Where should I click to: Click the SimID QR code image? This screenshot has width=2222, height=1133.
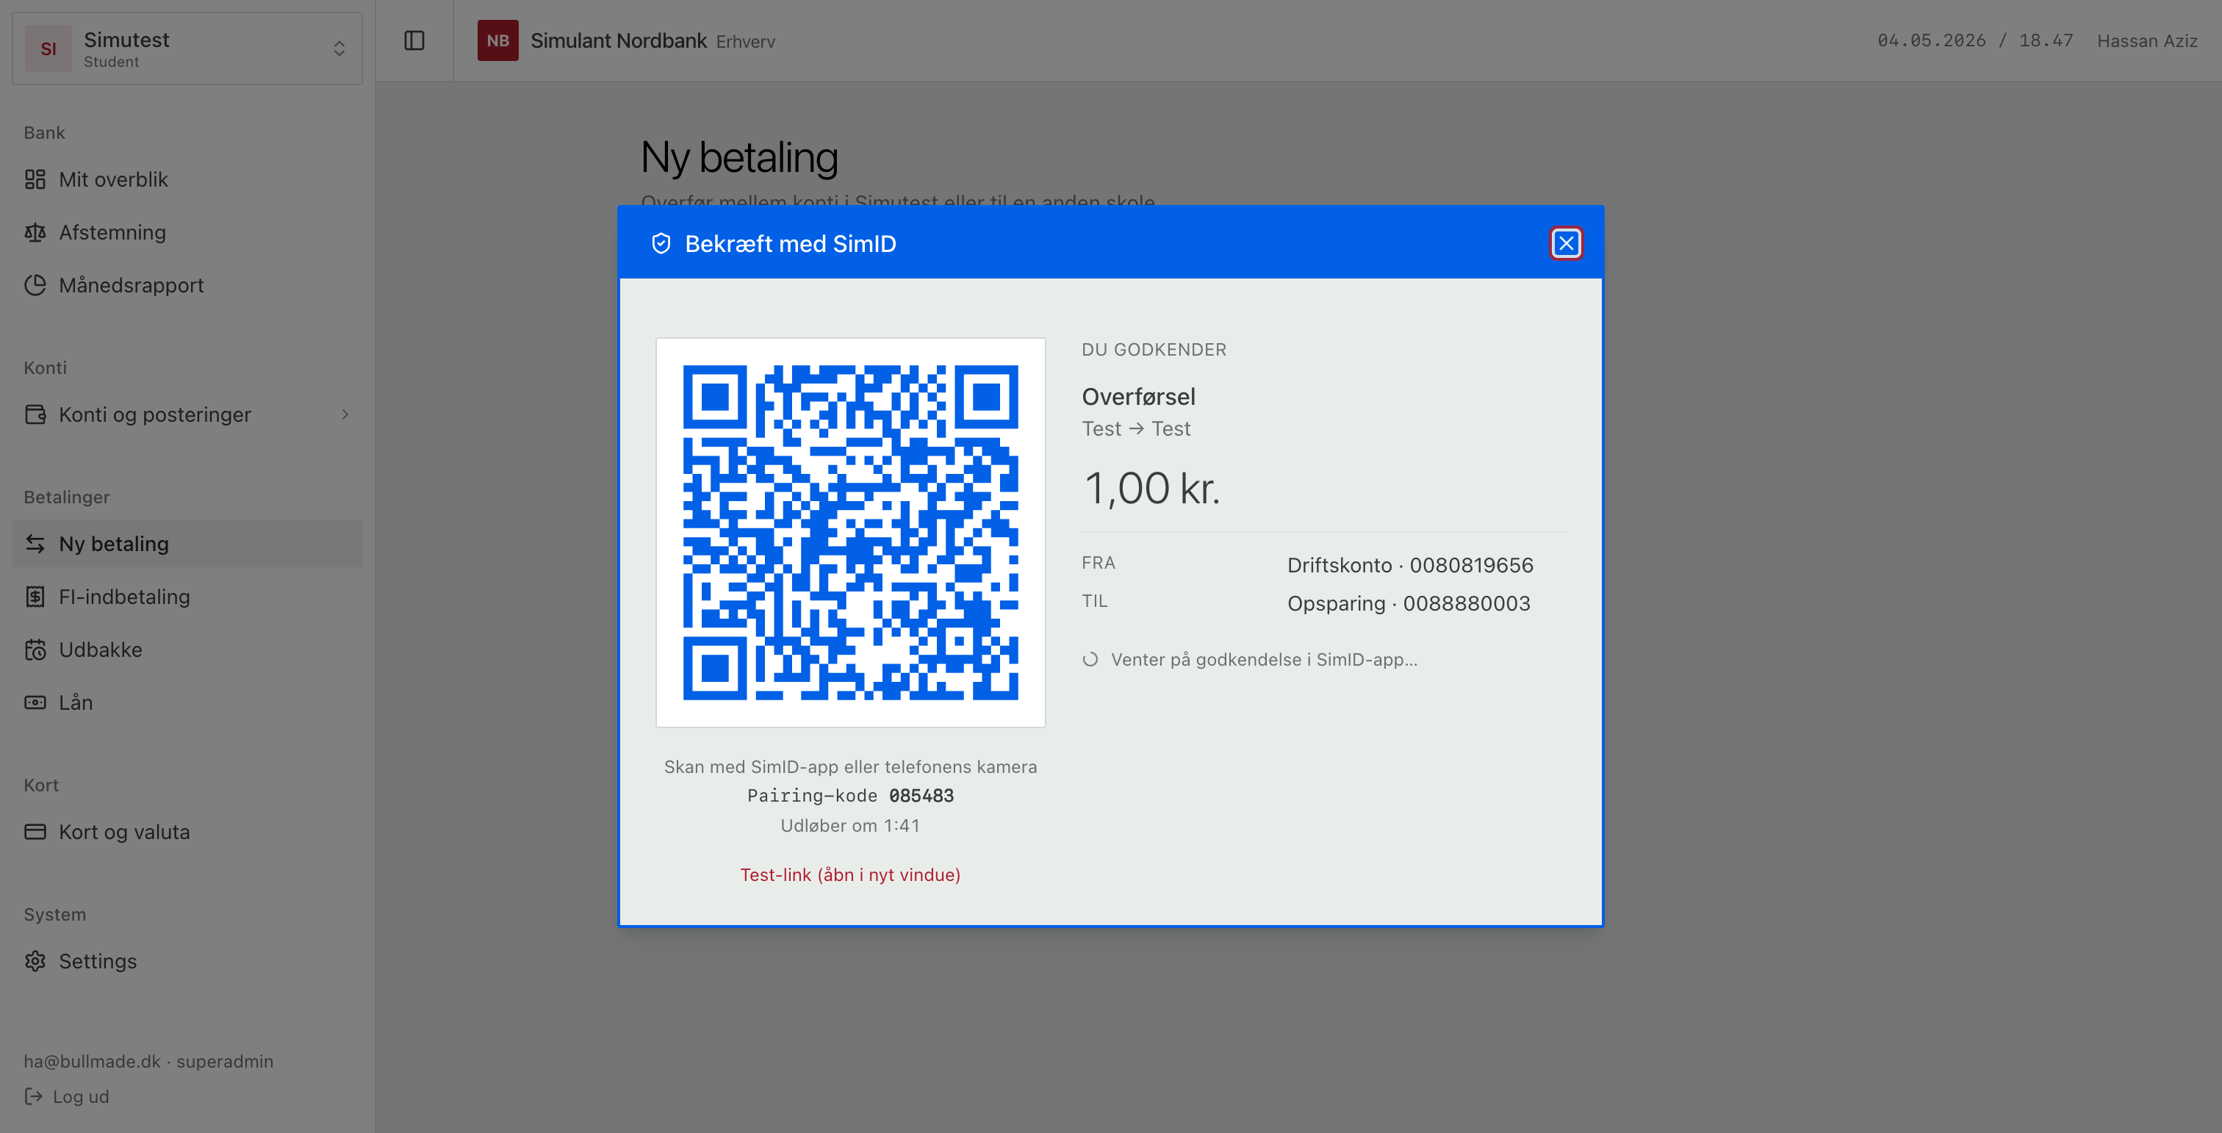[x=850, y=532]
